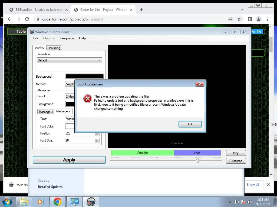Open a new Chrome tab
The image size is (277, 207).
(x=141, y=10)
